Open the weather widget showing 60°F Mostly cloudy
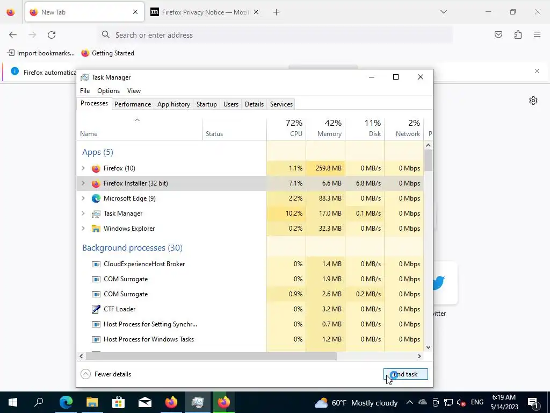 (356, 403)
